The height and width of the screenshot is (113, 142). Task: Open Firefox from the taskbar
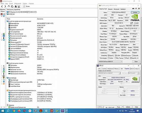(x=19, y=111)
